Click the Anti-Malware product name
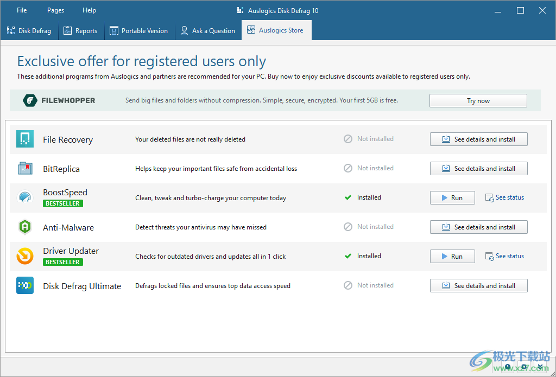Image resolution: width=556 pixels, height=377 pixels. point(68,227)
